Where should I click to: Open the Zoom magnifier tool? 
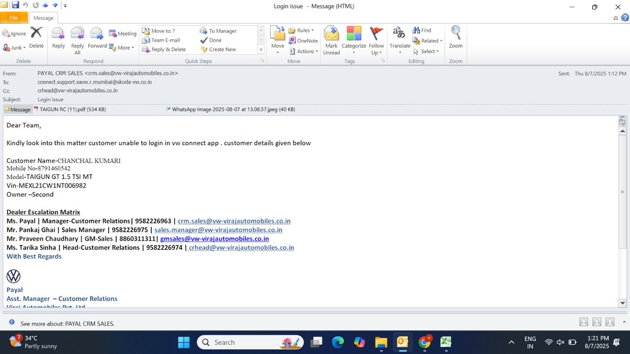[x=456, y=38]
